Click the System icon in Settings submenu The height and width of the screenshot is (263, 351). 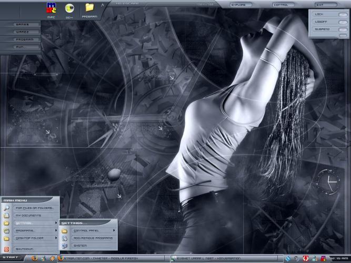tap(64, 246)
